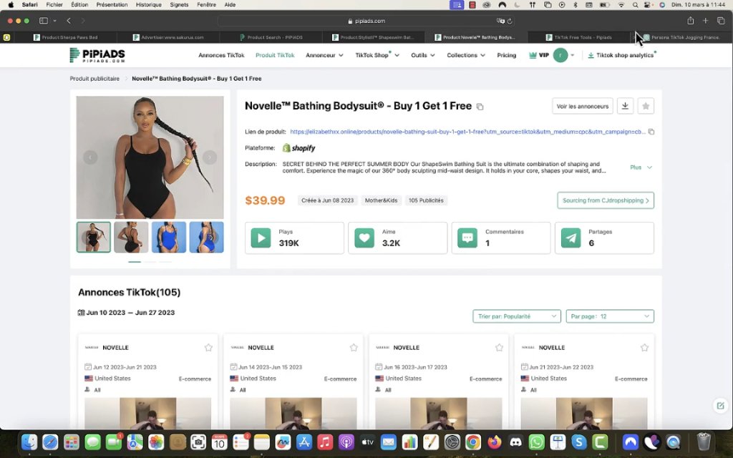Open a new Safari tab with plus

[x=705, y=21]
